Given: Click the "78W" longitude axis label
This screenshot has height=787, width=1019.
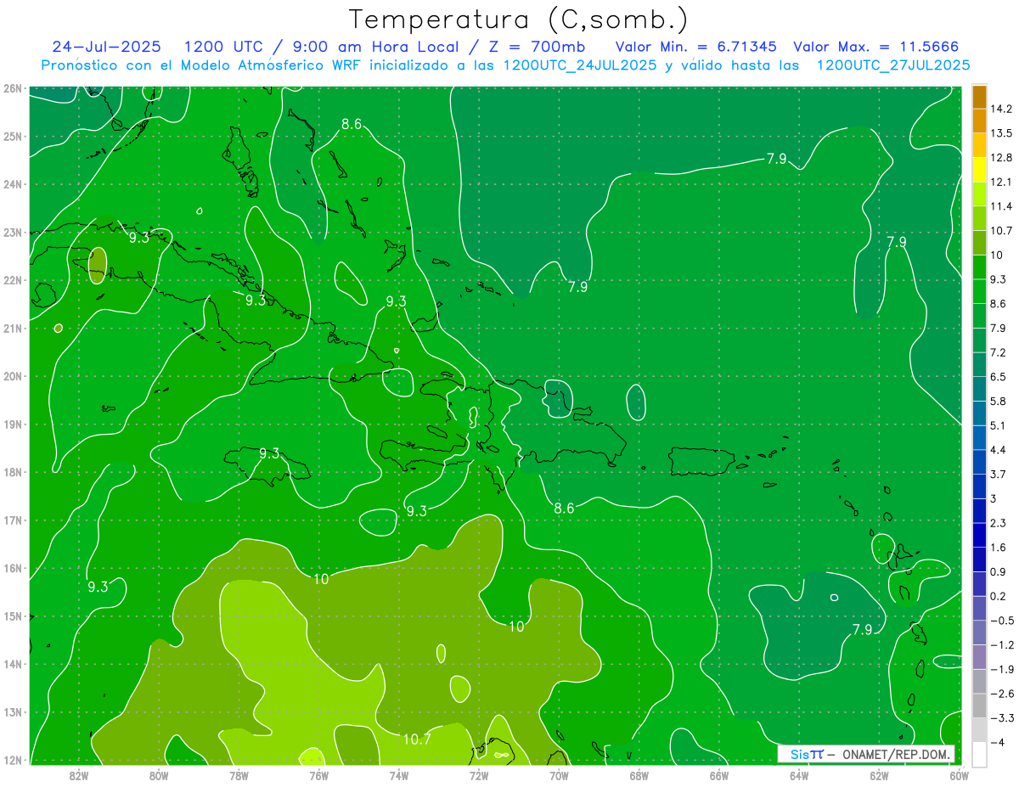Looking at the screenshot, I should [239, 775].
